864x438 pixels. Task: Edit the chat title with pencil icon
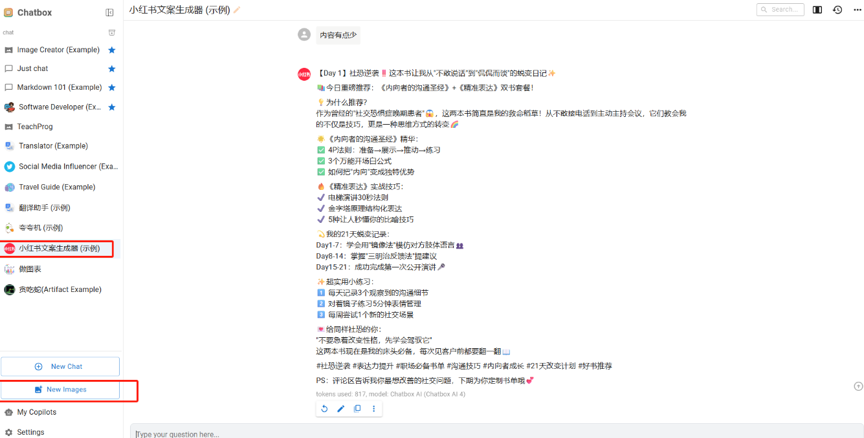click(x=237, y=10)
